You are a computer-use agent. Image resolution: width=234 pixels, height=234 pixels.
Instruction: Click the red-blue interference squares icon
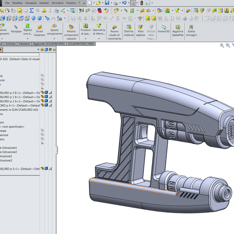tap(100, 10)
